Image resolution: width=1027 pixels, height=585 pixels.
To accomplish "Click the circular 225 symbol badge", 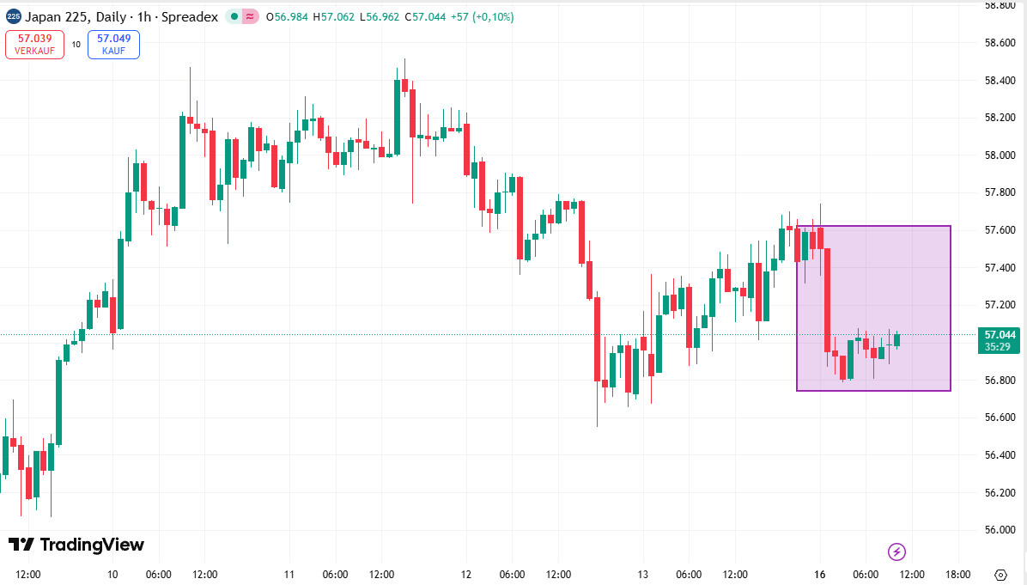I will tap(12, 16).
